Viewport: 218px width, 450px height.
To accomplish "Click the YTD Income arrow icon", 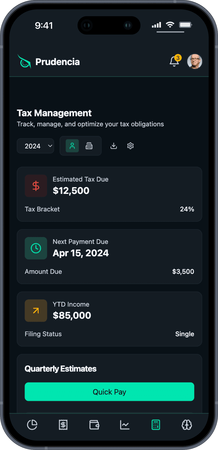I will click(x=36, y=311).
